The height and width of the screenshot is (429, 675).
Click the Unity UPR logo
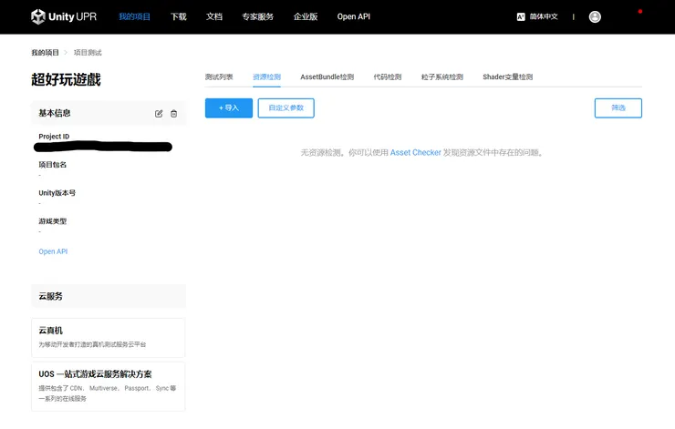pos(64,16)
